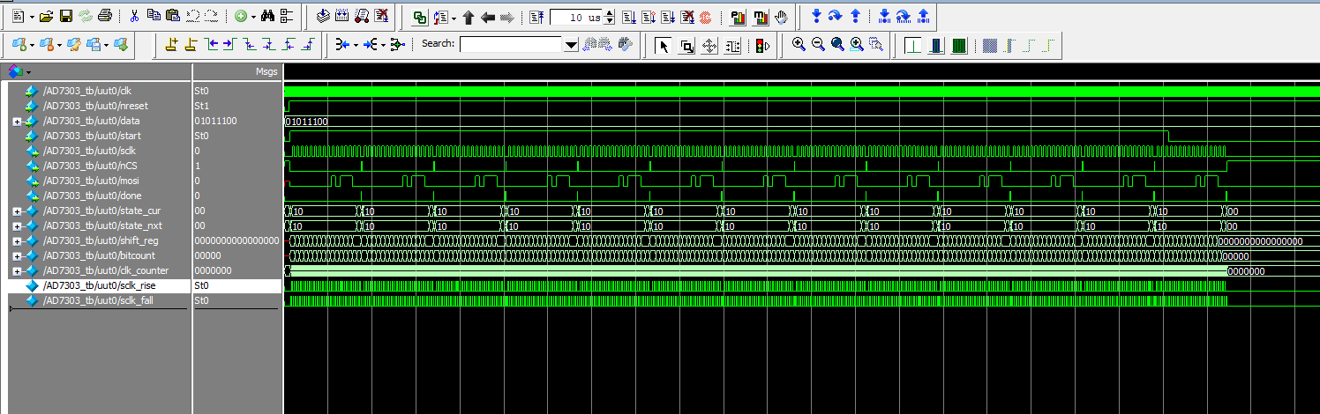Click the data value 01011100
Image resolution: width=1320 pixels, height=414 pixels.
pos(215,121)
